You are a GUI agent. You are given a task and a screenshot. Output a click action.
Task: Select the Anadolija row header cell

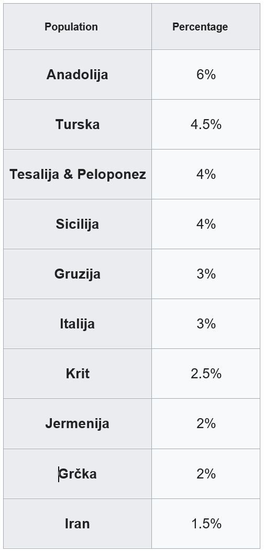click(78, 75)
